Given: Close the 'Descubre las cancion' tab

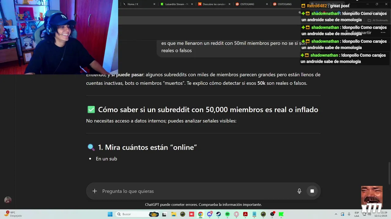Looking at the screenshot, I should 229,4.
